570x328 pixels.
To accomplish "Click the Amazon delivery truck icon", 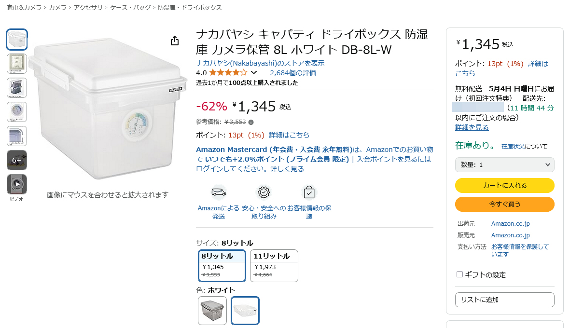I will 219,192.
